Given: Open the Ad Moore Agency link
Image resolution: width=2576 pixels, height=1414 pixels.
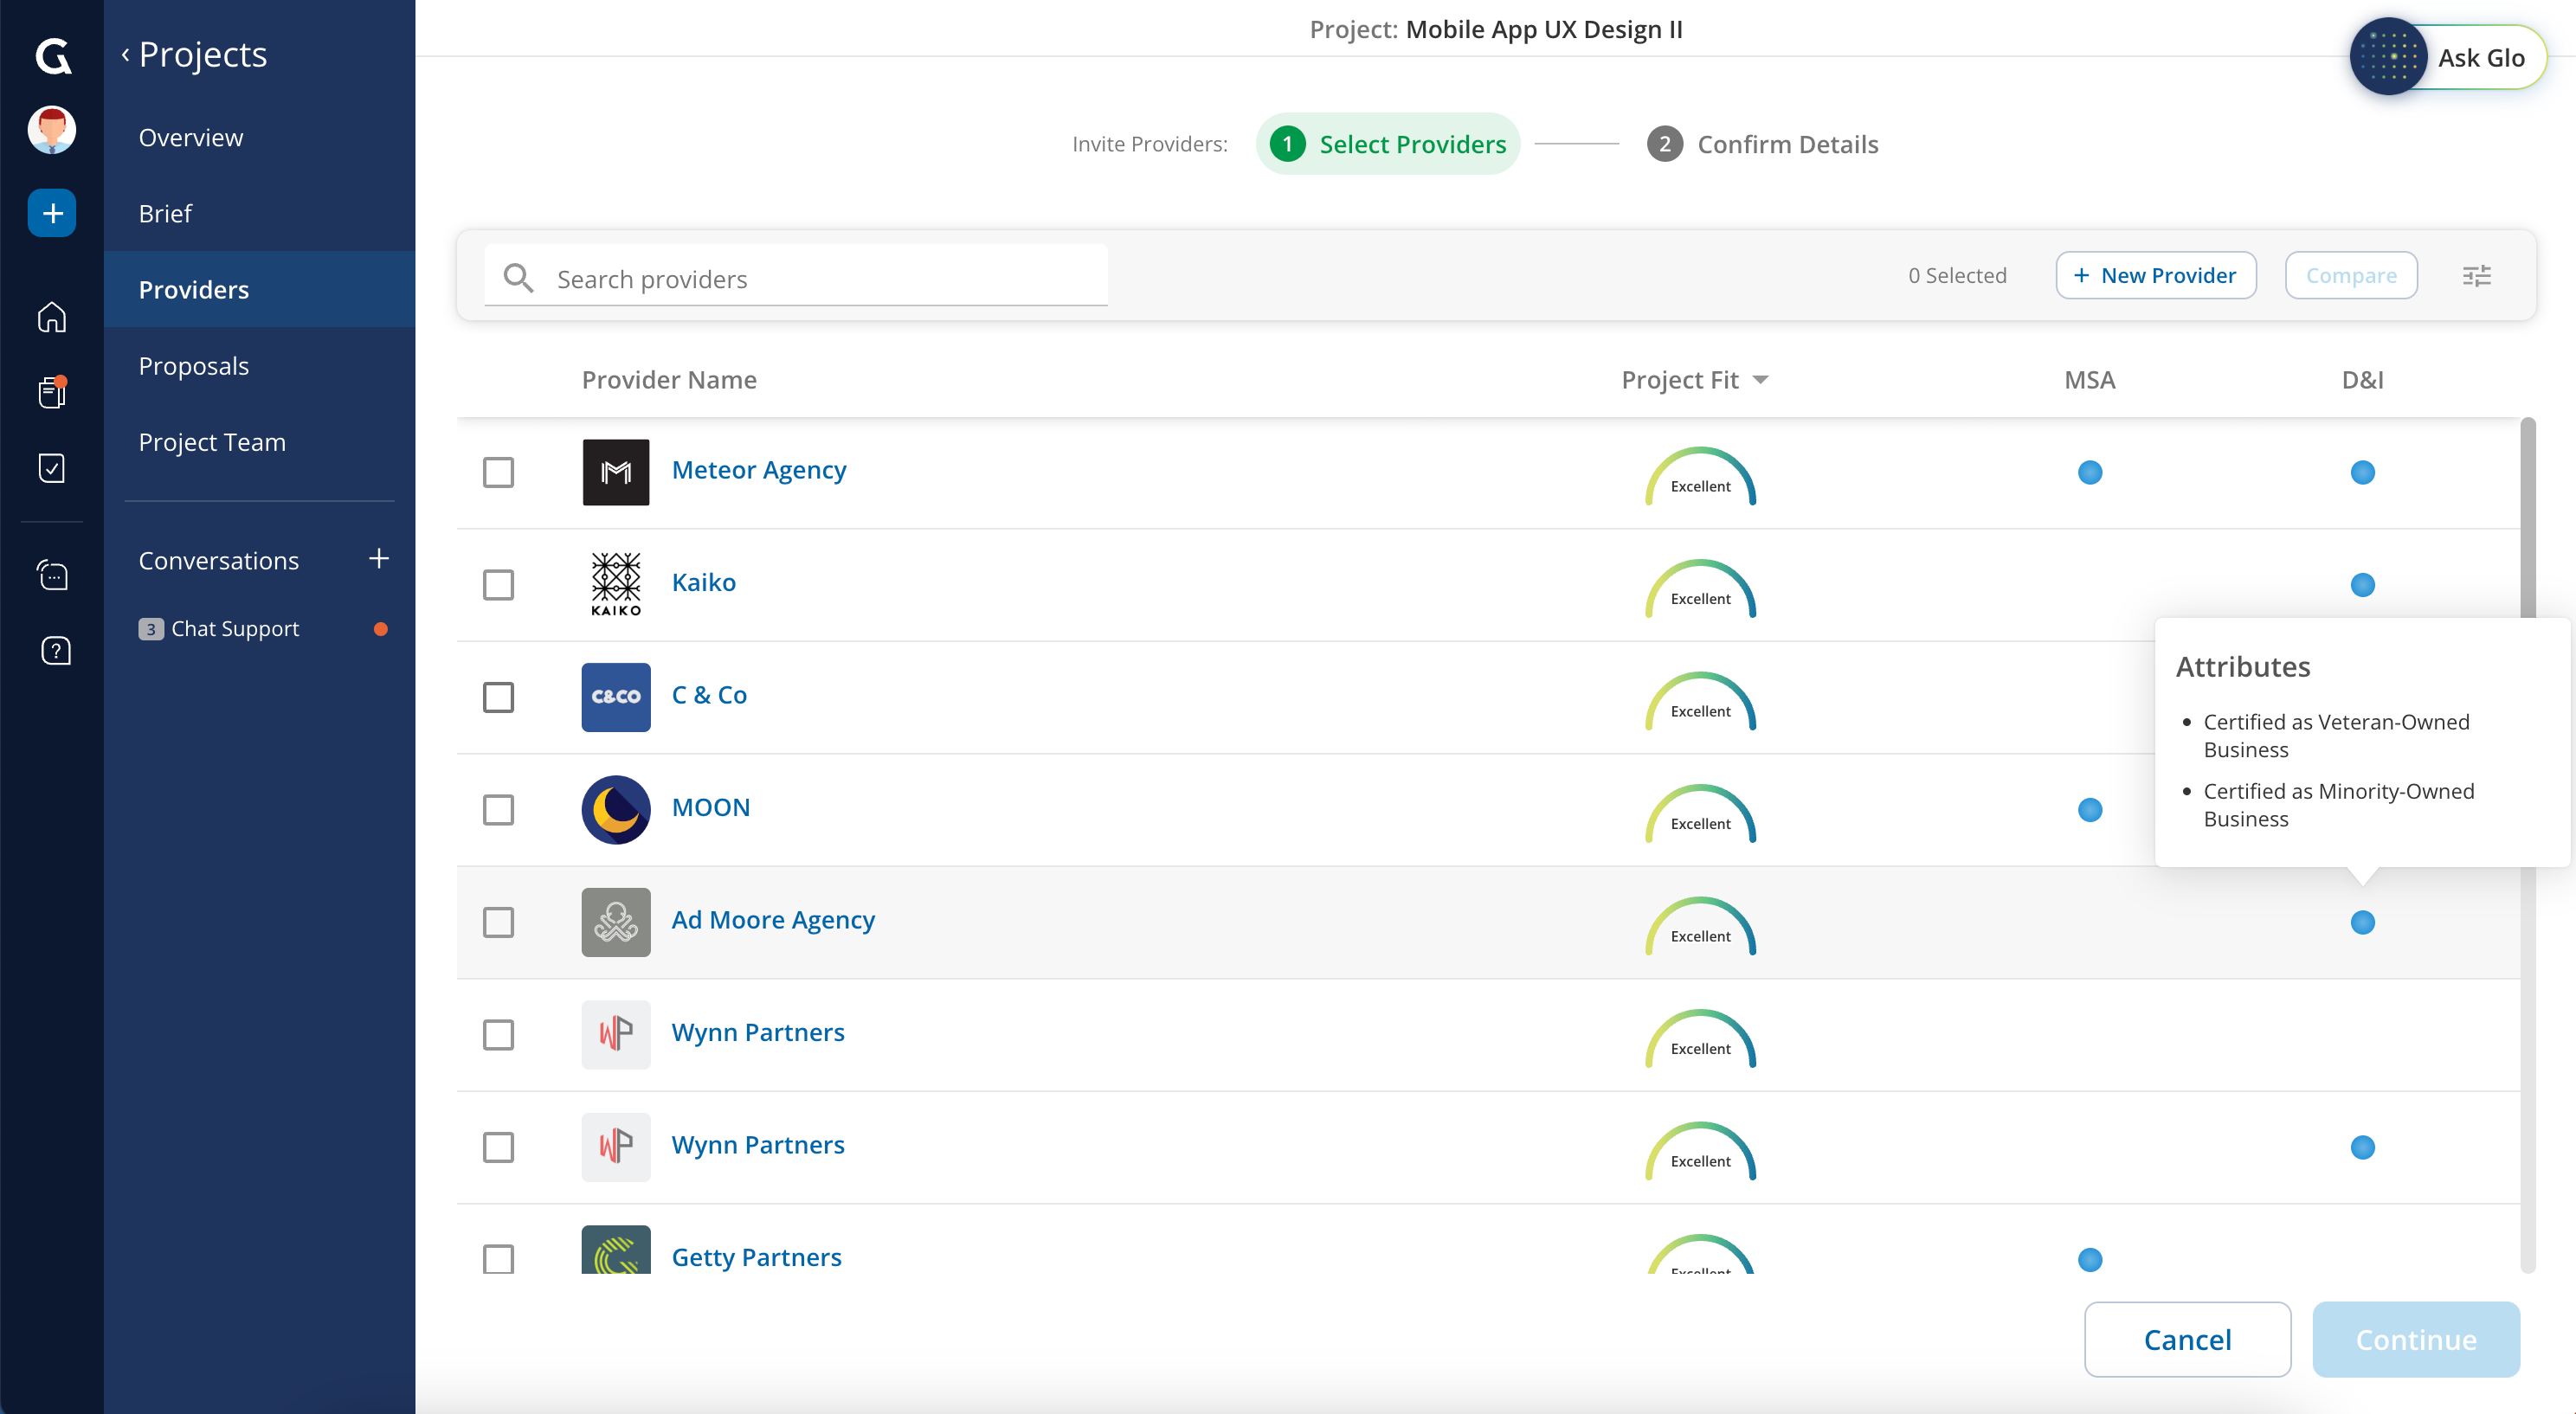Looking at the screenshot, I should coord(772,920).
